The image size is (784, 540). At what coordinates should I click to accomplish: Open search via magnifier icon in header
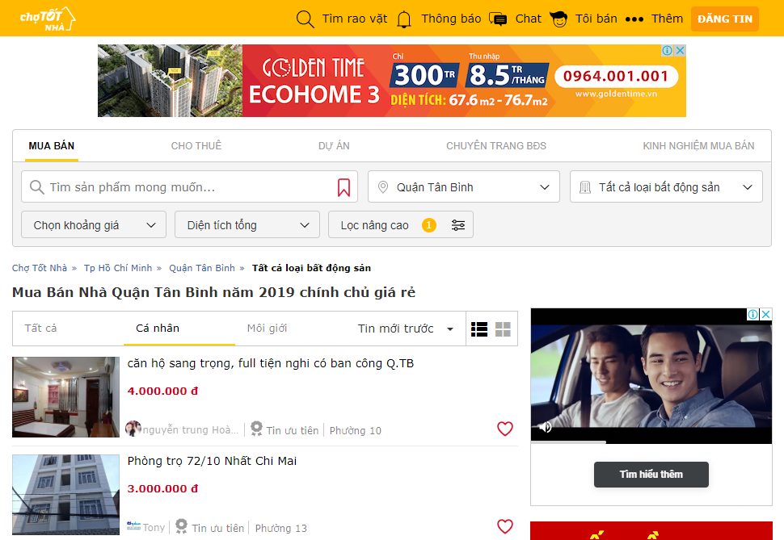[305, 19]
